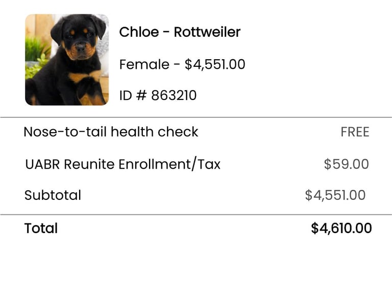Click the $59.00 enrollment fee amount

point(347,164)
